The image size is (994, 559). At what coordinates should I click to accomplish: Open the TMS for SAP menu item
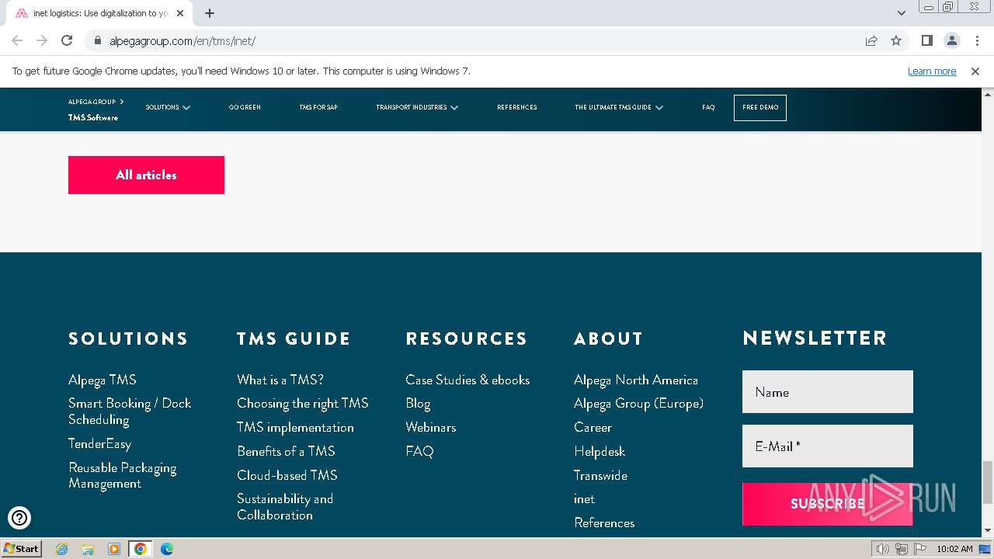tap(318, 107)
